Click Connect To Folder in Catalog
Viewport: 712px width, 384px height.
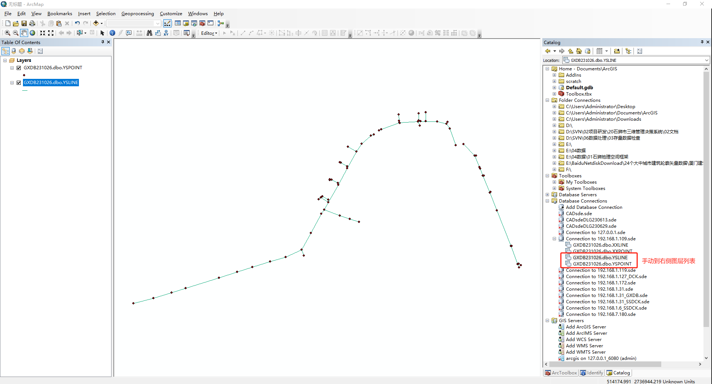(616, 51)
